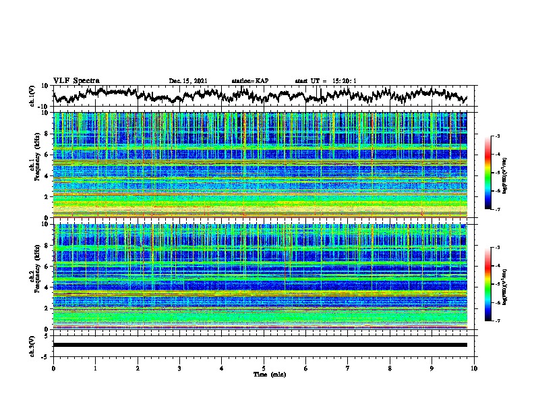Click the time axis tick label "2"
534x413 pixels.
pos(138,368)
